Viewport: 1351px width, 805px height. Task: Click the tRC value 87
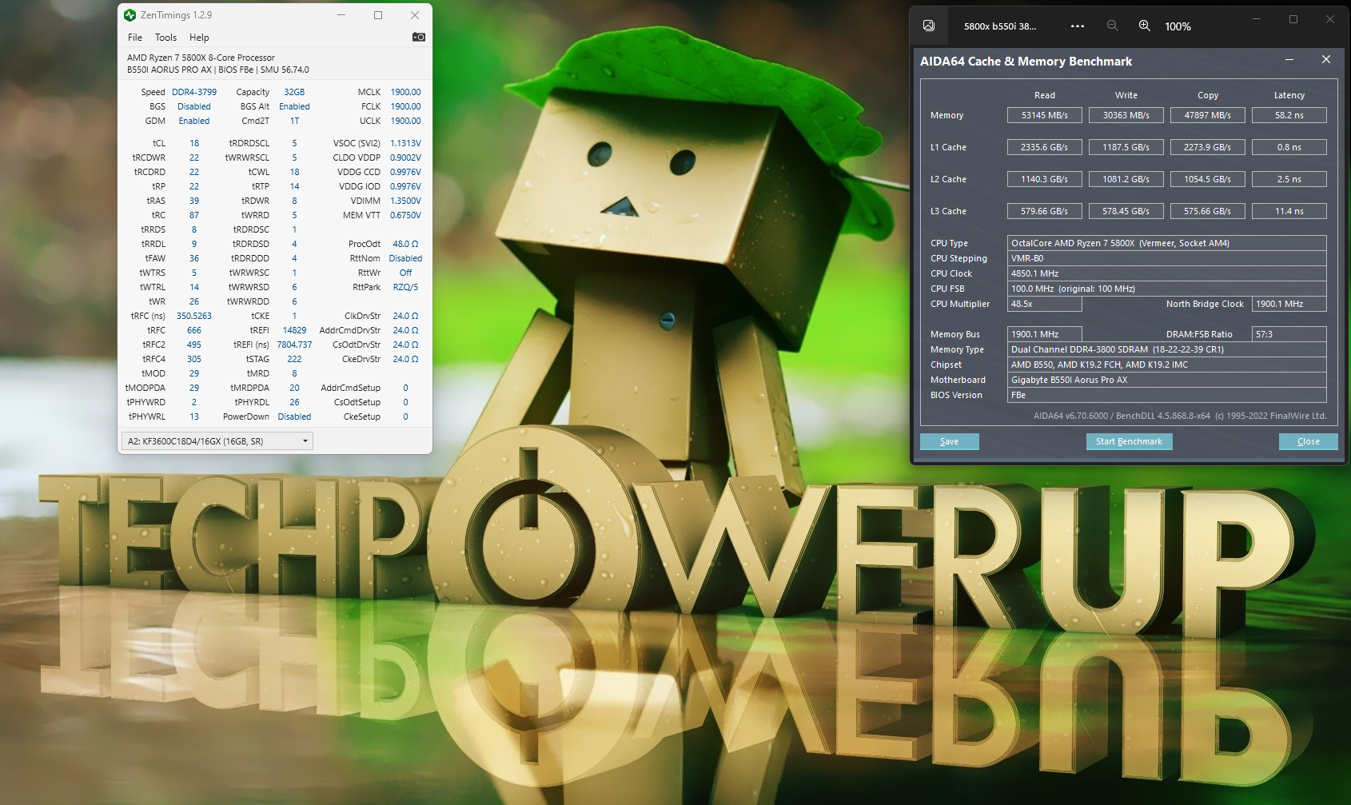click(194, 215)
